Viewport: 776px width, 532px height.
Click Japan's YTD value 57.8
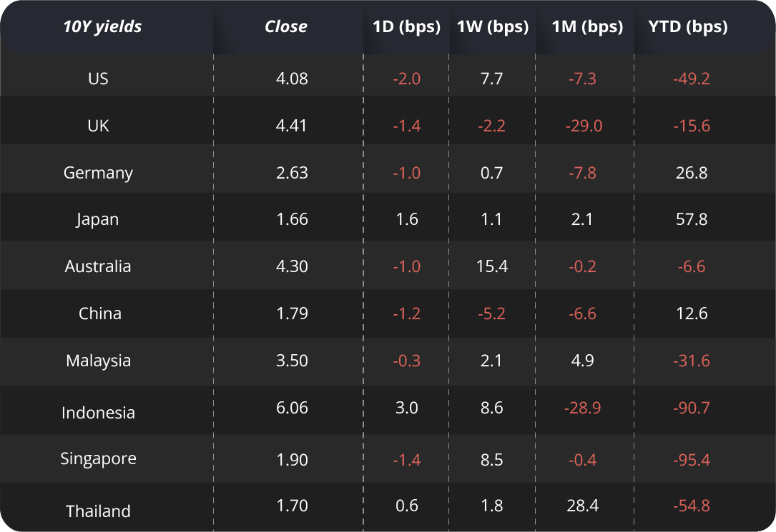(x=692, y=220)
